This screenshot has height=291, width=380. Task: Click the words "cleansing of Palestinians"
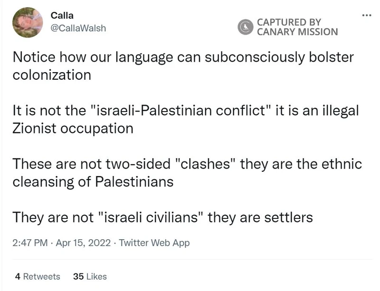click(93, 181)
